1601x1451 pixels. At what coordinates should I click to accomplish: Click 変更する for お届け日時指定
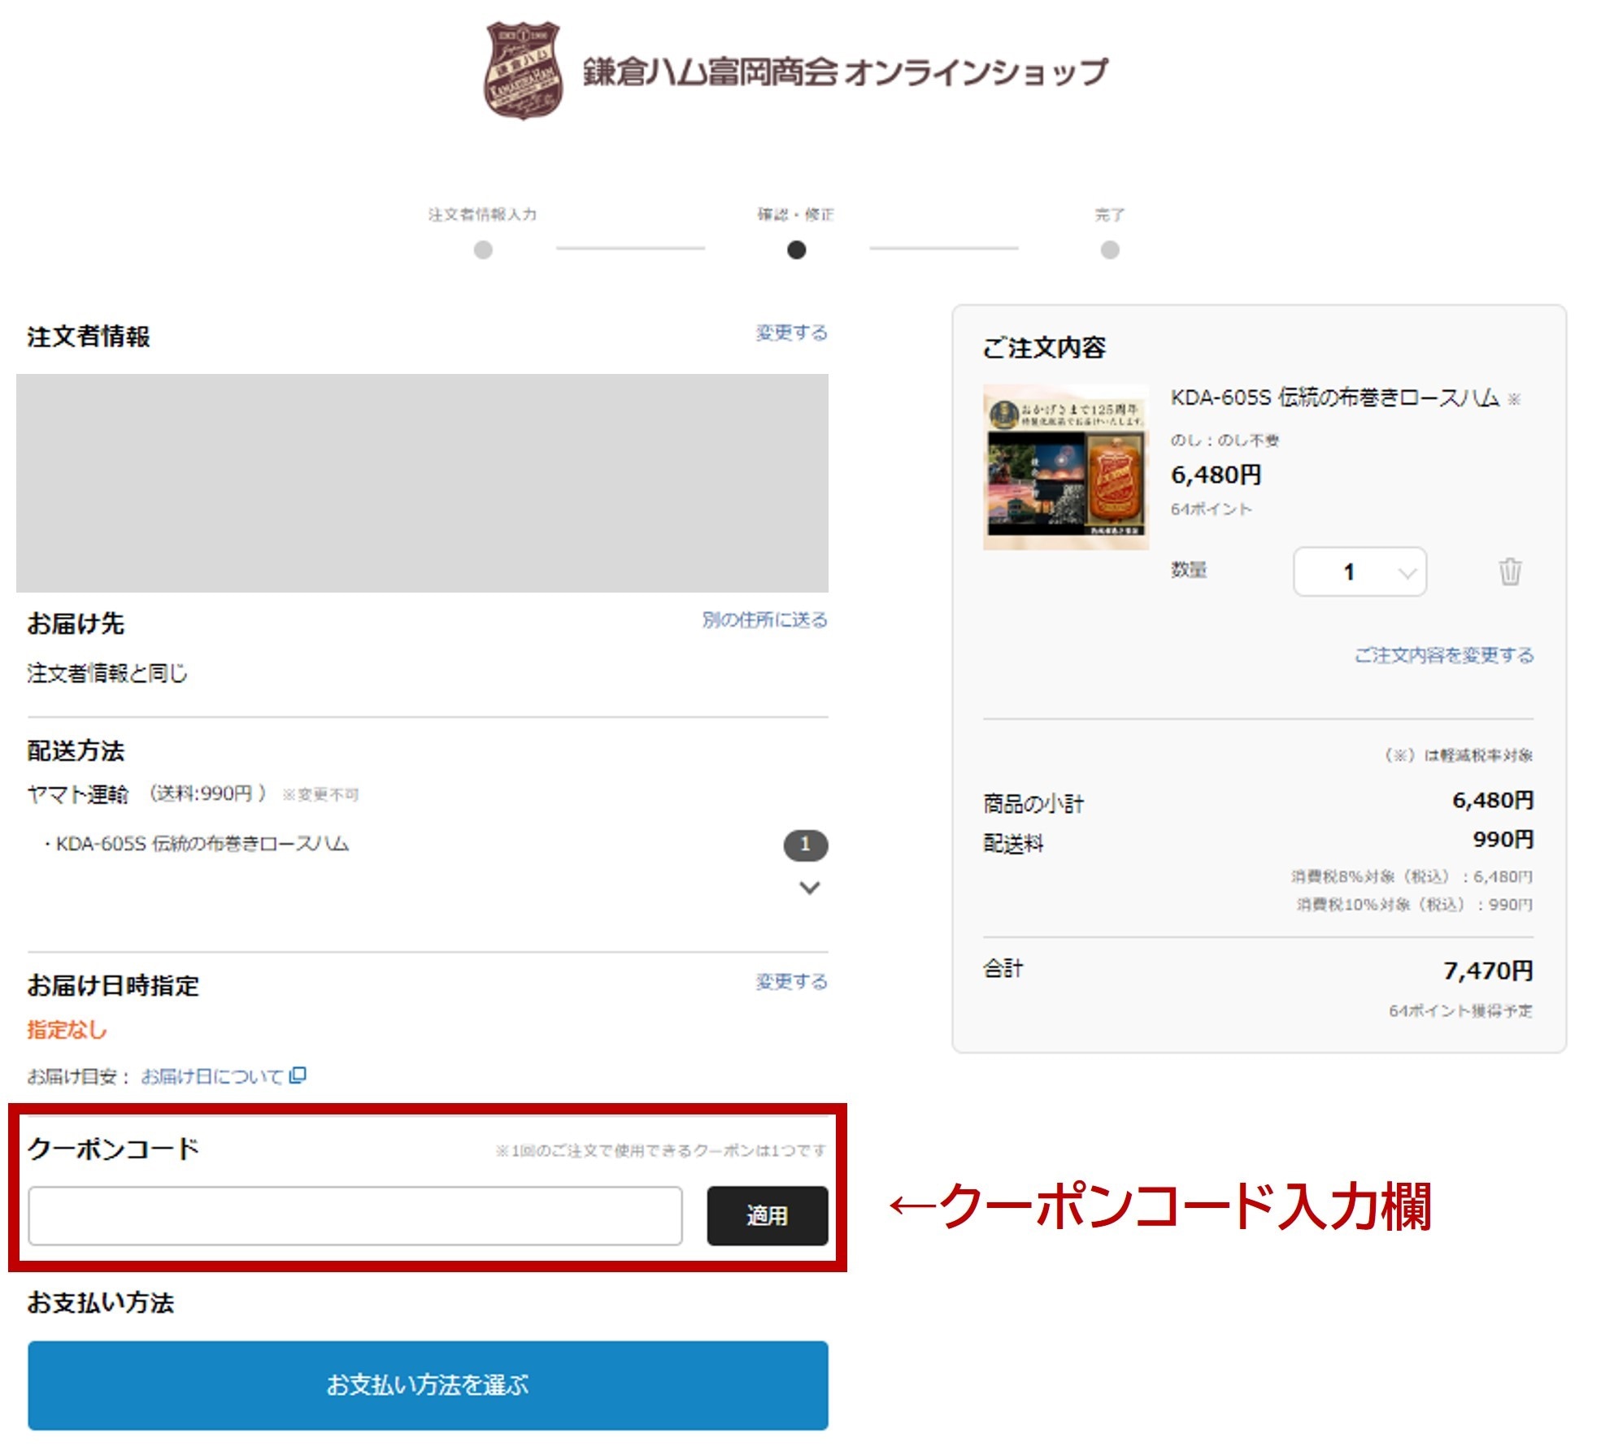(790, 981)
